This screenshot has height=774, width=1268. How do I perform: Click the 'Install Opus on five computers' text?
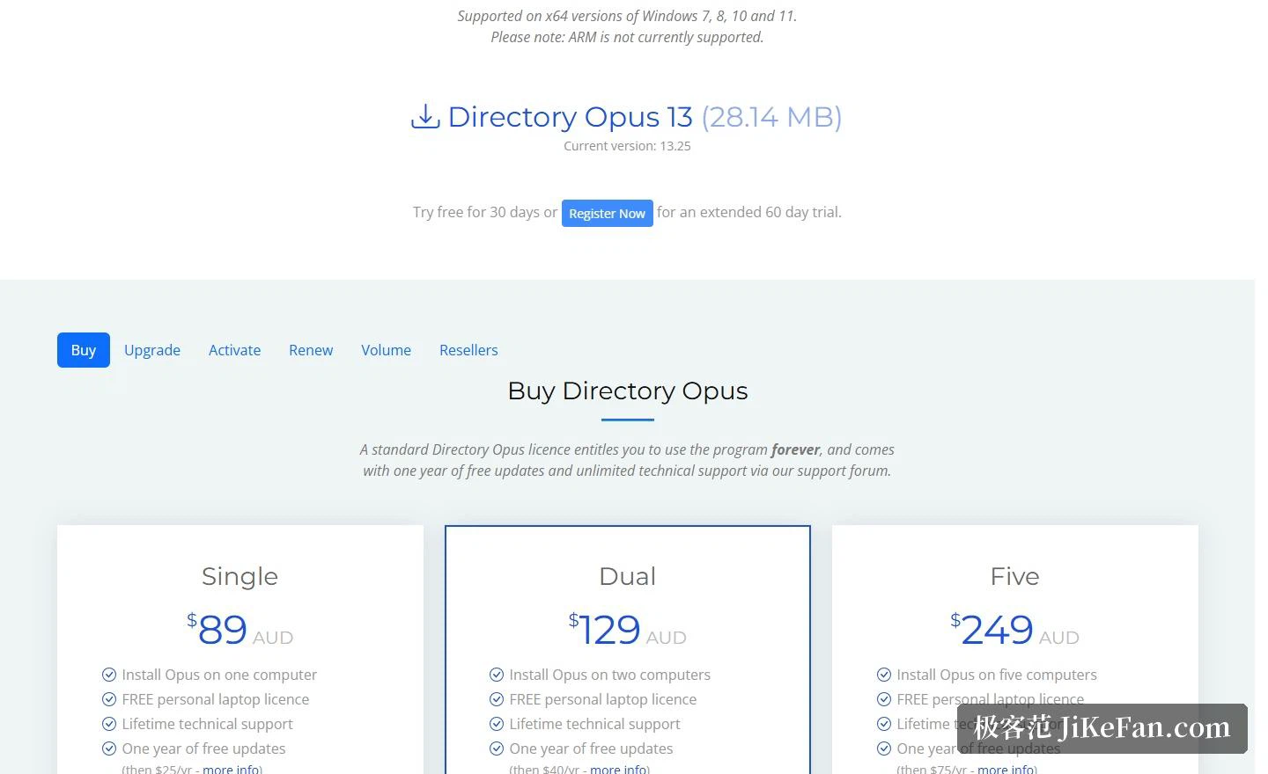997,675
